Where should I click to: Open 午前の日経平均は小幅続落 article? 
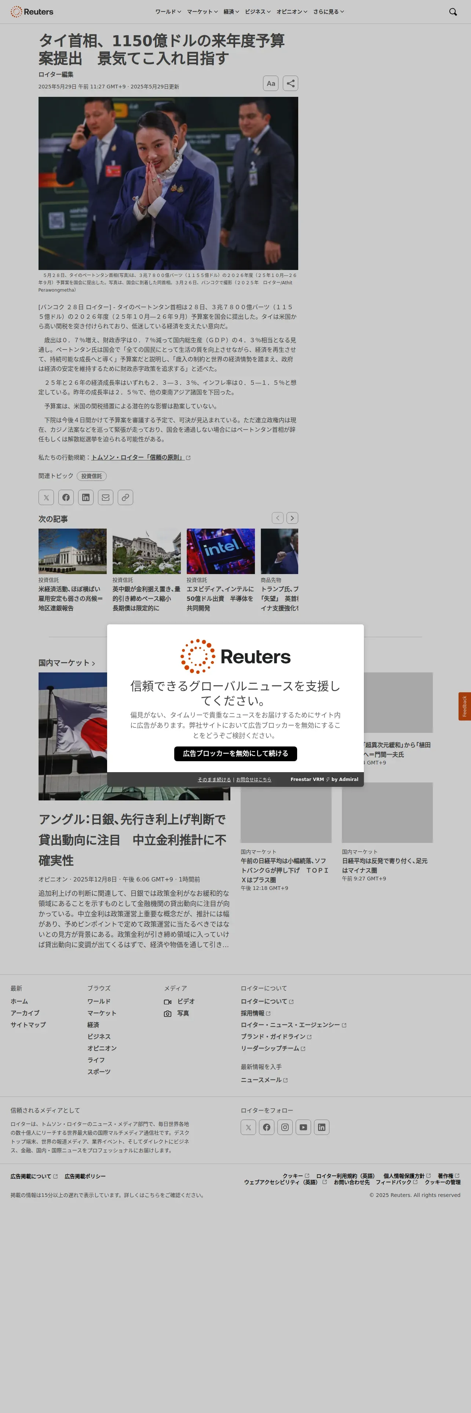pos(285,870)
